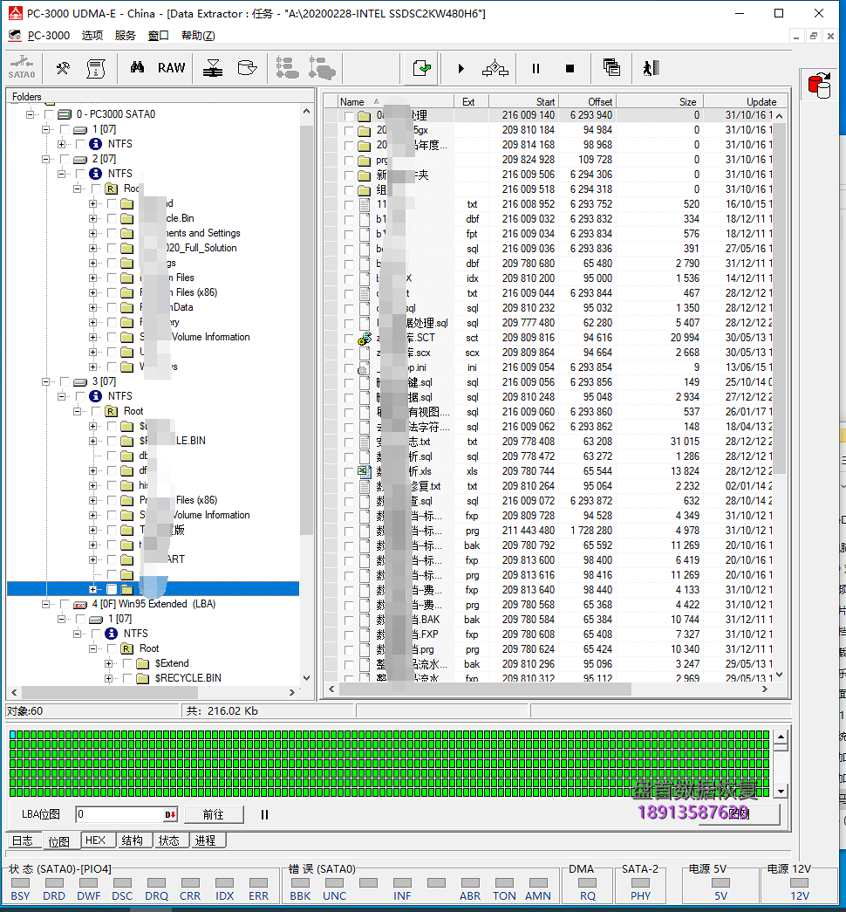This screenshot has width=846, height=912.
Task: Expand the highlighted selected folder node
Action: coord(92,589)
